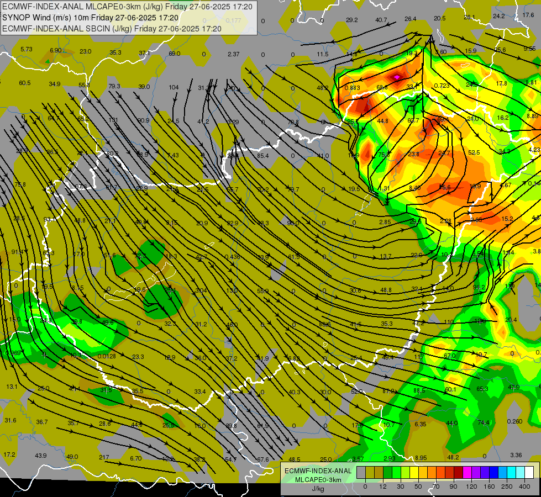Select the lime legend swatch

click(x=406, y=473)
